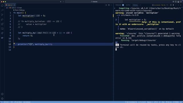Click the Problems count badge

pos(123,5)
